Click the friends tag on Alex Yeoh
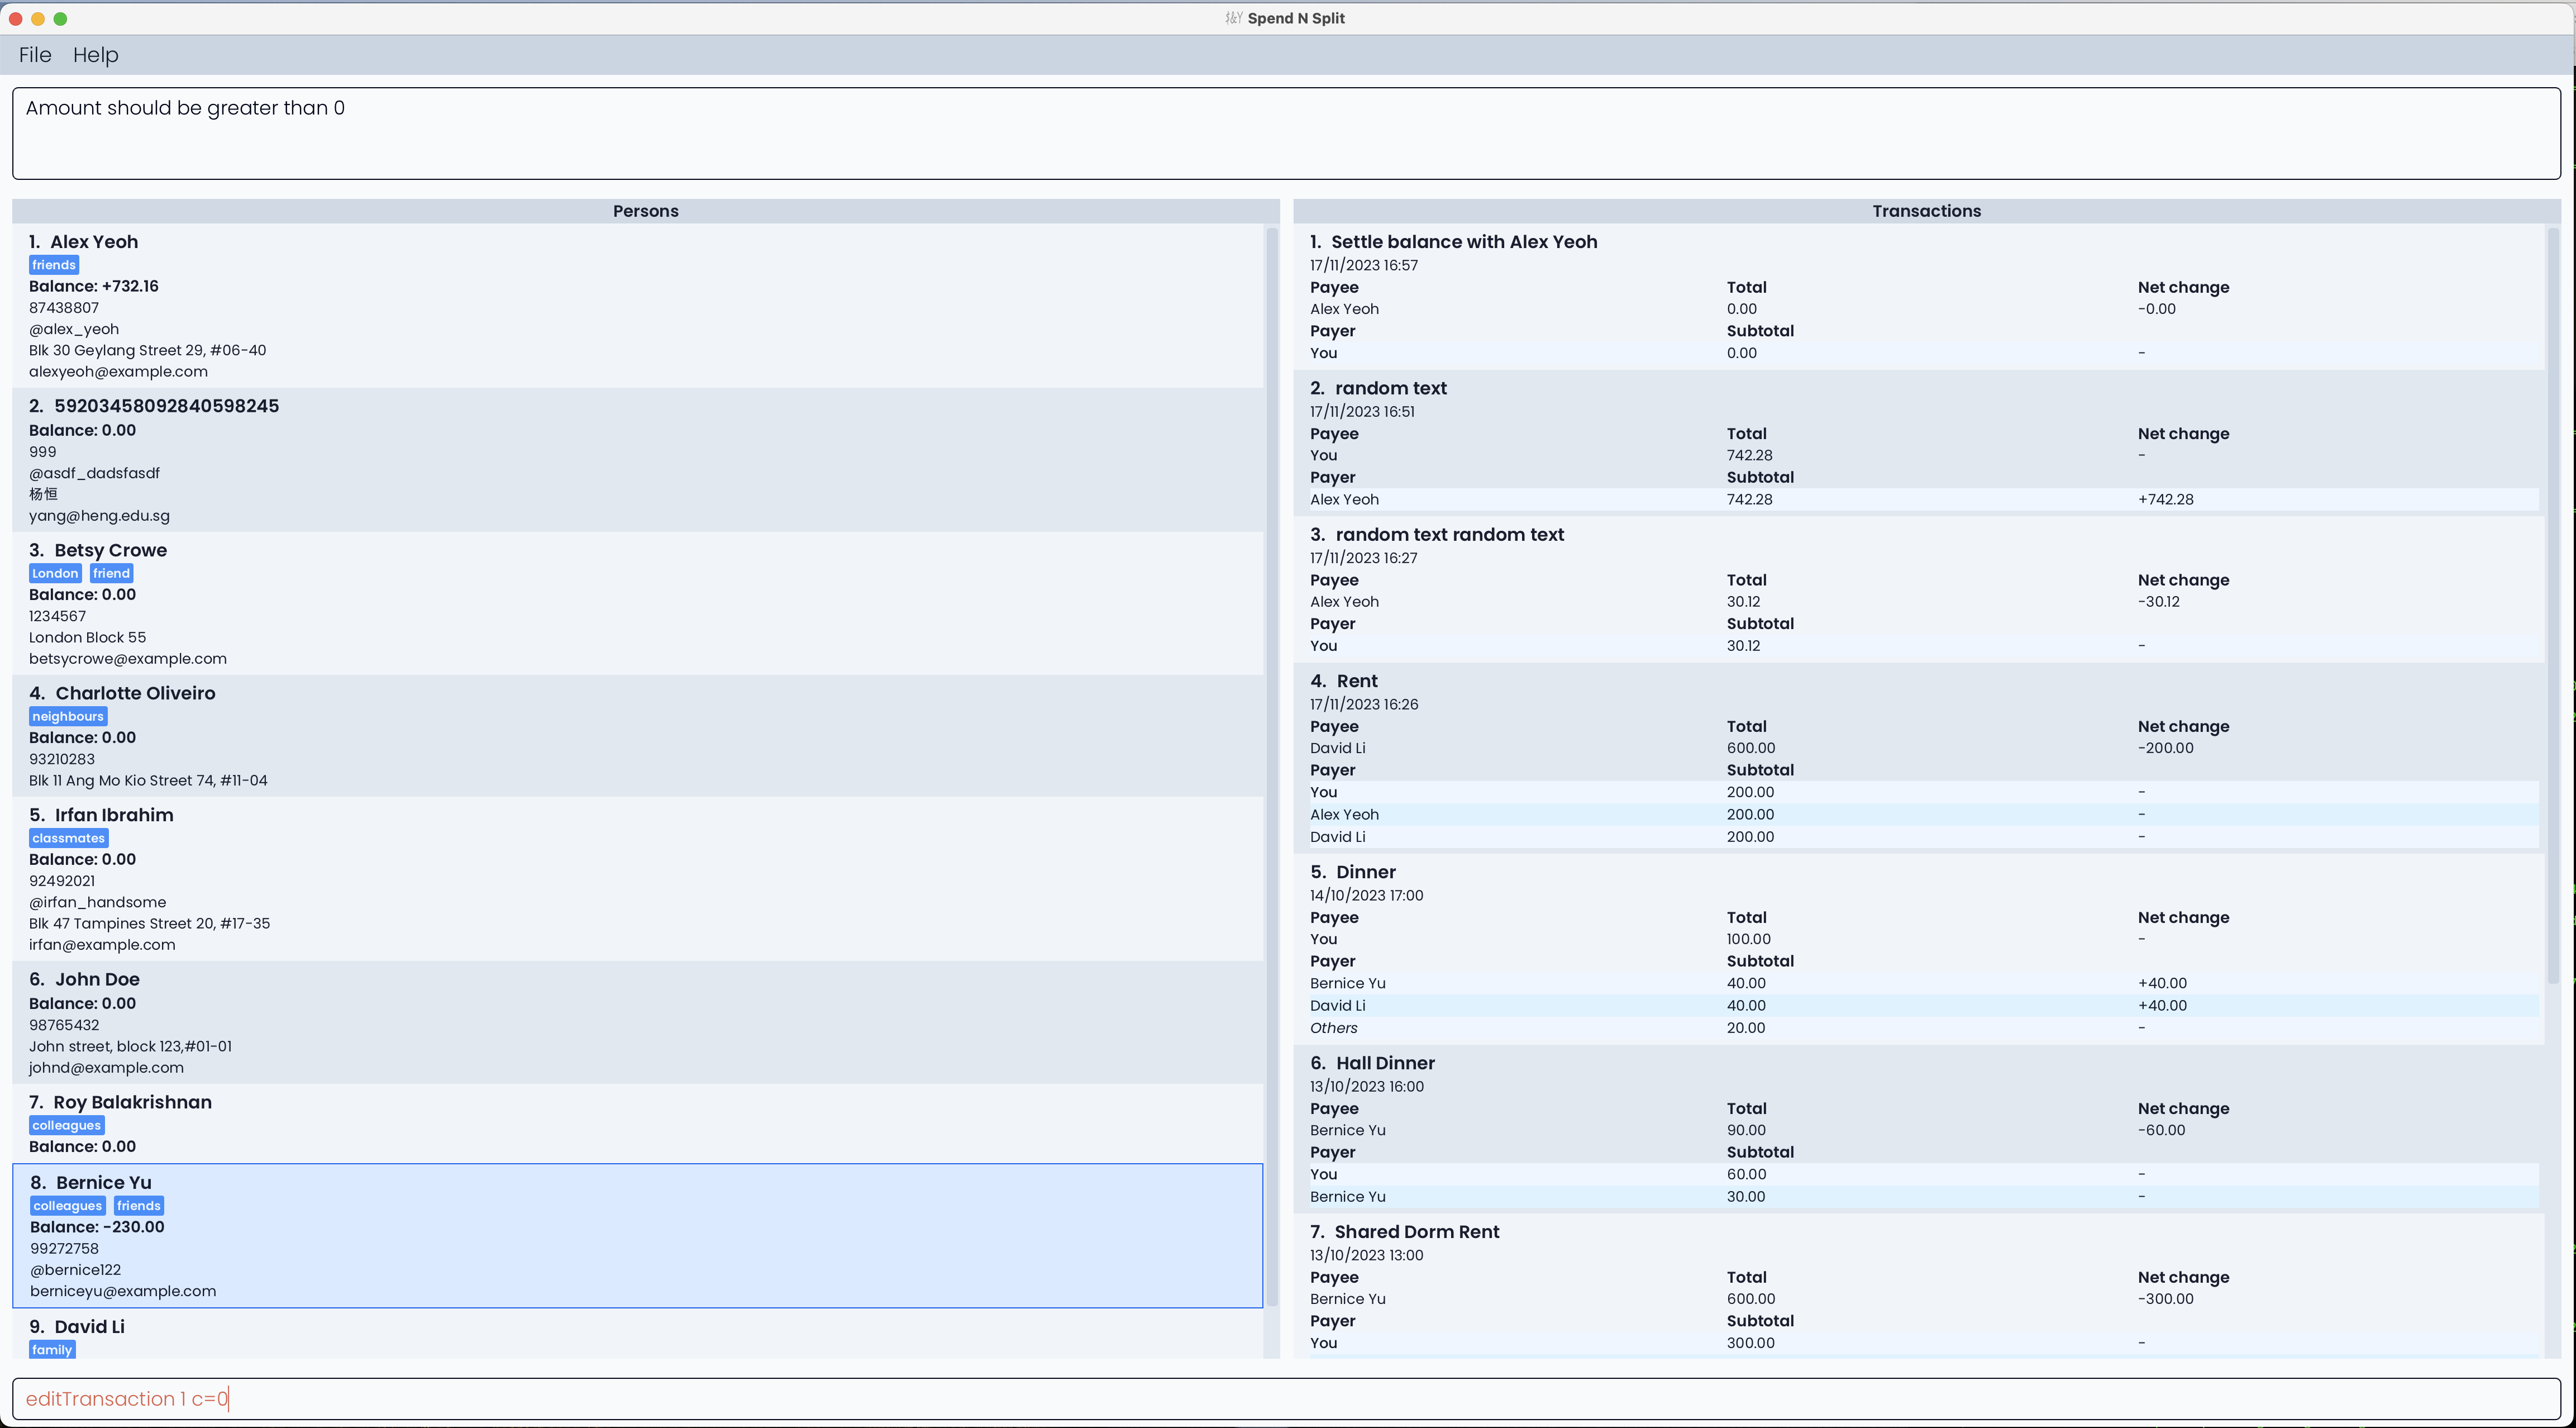This screenshot has height=1428, width=2576. coord(53,265)
